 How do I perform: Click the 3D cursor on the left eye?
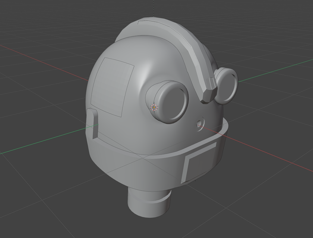point(154,108)
